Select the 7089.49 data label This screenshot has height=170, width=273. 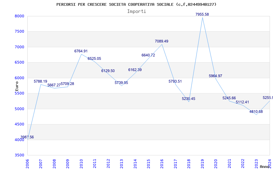161,41
